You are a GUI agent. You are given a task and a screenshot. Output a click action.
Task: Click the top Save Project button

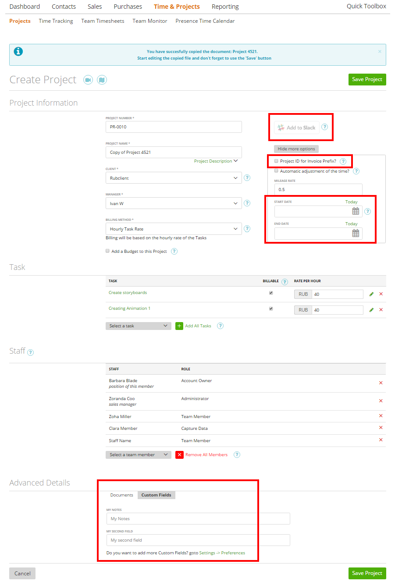(367, 79)
